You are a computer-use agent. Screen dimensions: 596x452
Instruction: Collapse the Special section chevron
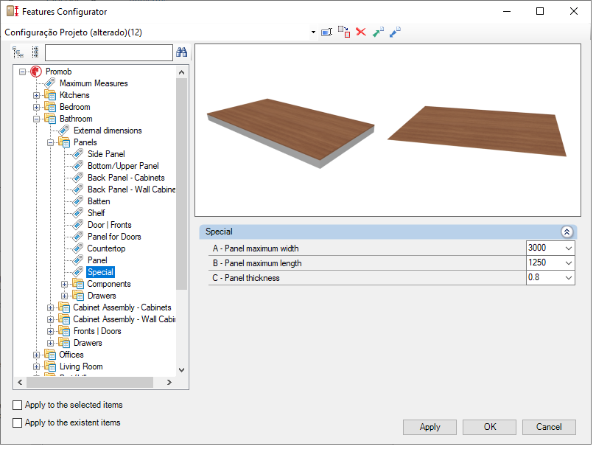click(567, 232)
